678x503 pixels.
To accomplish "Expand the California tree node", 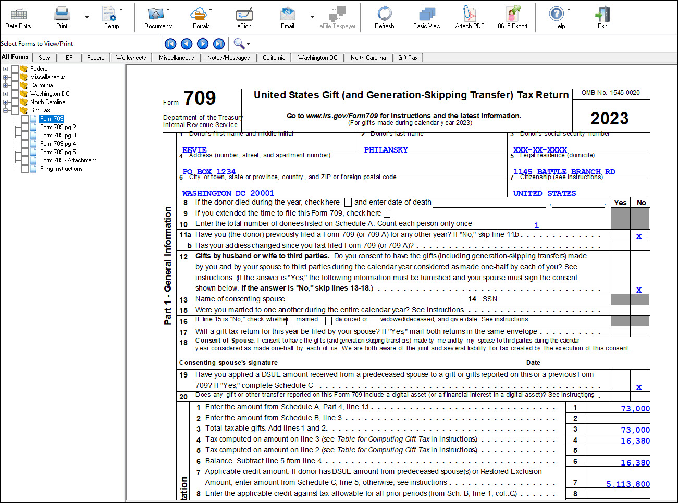I will pos(5,85).
